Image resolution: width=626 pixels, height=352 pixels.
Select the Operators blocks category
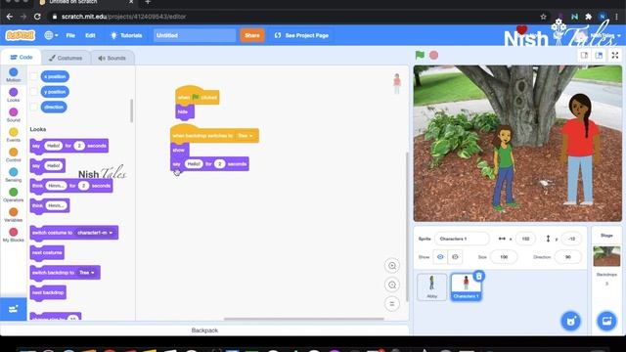pos(13,195)
